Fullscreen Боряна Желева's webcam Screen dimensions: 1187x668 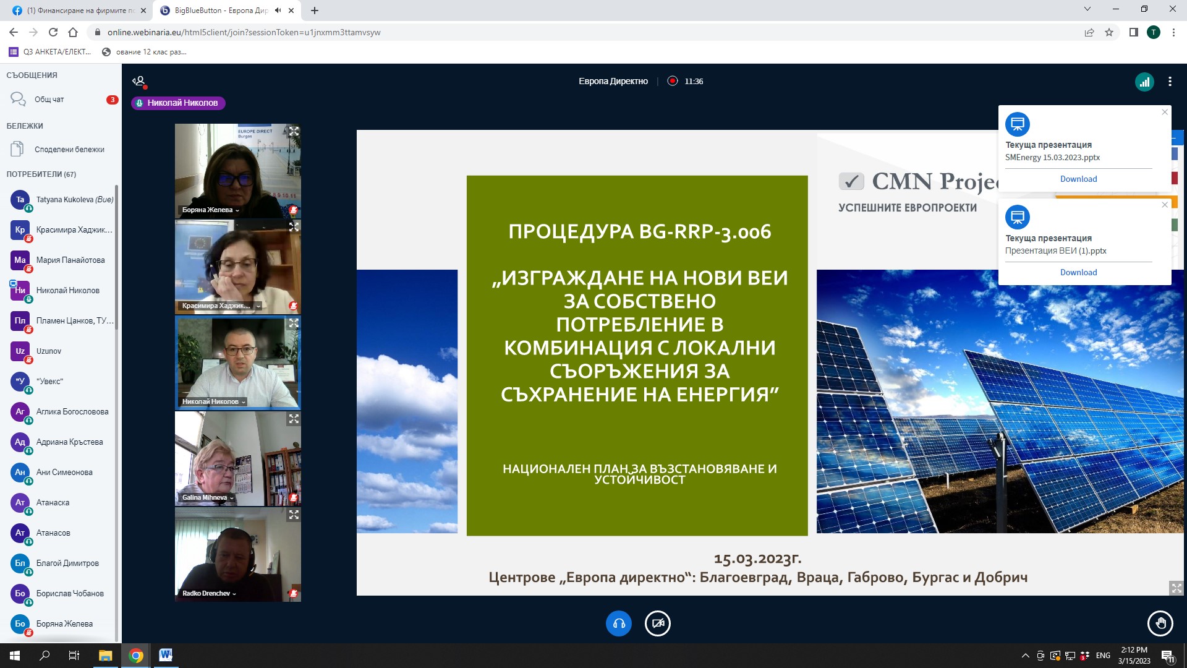coord(294,131)
